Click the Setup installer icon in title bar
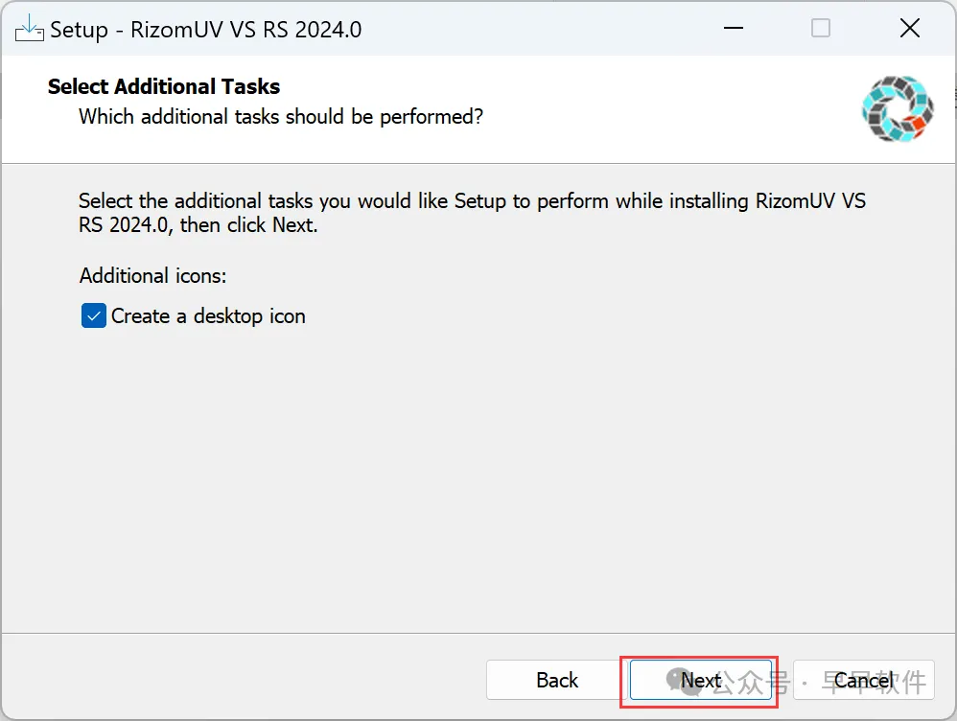Viewport: 957px width, 721px height. [29, 29]
